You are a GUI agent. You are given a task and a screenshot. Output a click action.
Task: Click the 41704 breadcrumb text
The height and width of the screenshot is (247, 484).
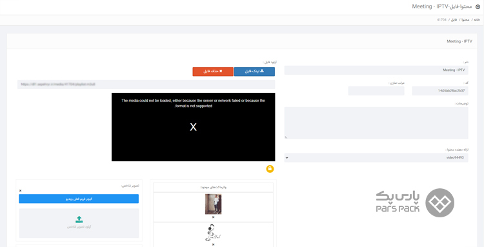coord(441,20)
